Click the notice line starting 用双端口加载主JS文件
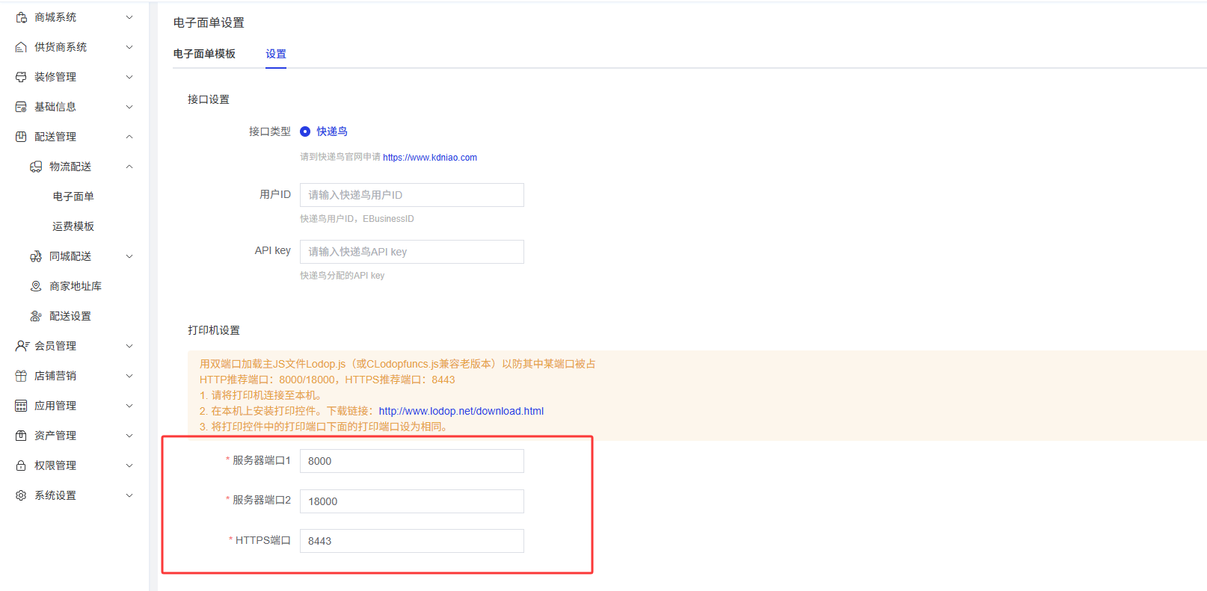This screenshot has width=1207, height=591. pos(398,364)
